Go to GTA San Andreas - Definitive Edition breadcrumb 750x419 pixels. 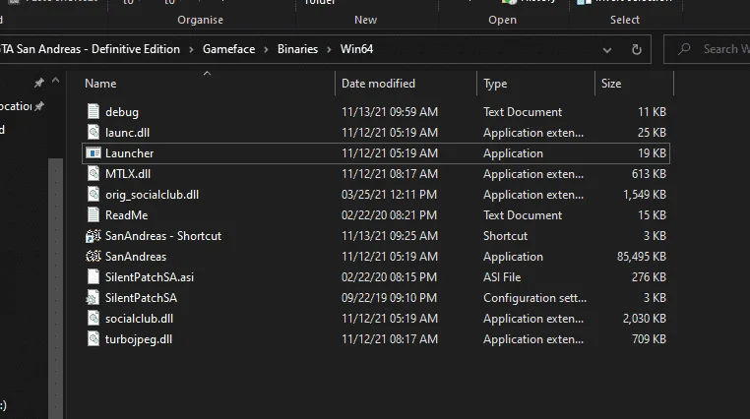[x=90, y=49]
